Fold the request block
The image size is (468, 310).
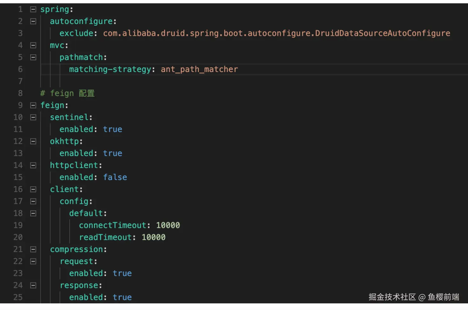(x=33, y=262)
